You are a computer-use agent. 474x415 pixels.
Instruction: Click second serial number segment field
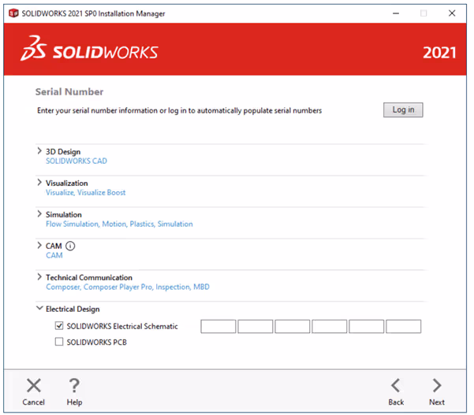255,326
